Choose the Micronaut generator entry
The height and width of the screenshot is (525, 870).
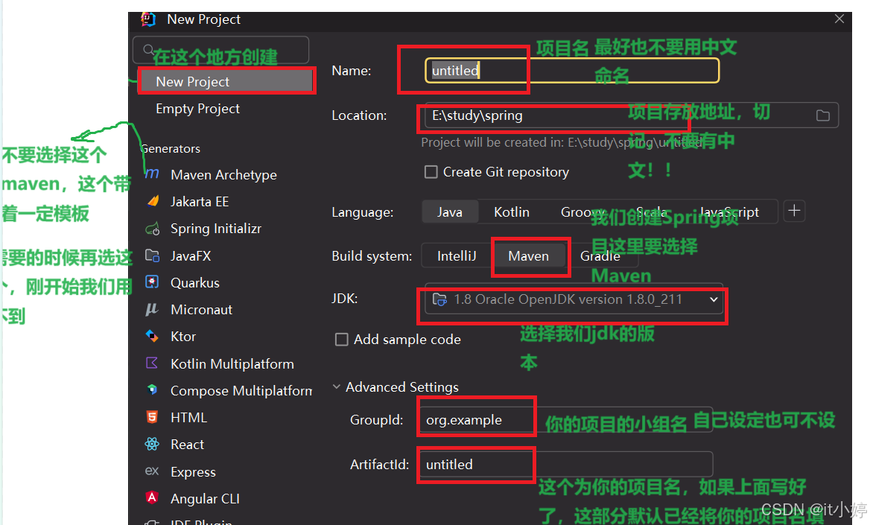(201, 310)
